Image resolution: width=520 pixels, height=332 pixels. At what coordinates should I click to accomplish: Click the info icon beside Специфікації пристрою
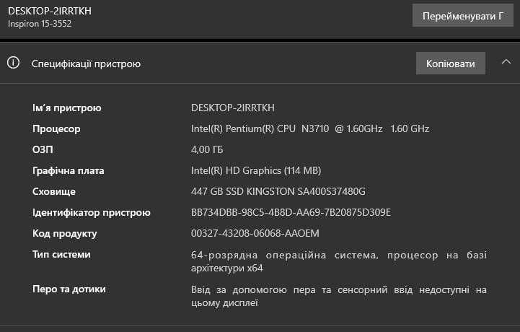14,63
